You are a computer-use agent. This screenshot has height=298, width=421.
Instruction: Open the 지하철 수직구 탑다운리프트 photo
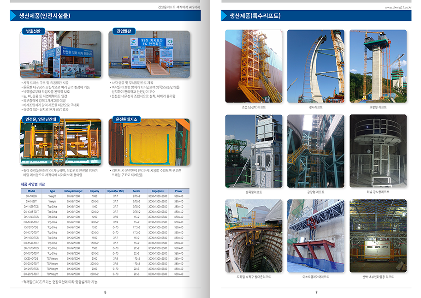tap(253, 236)
